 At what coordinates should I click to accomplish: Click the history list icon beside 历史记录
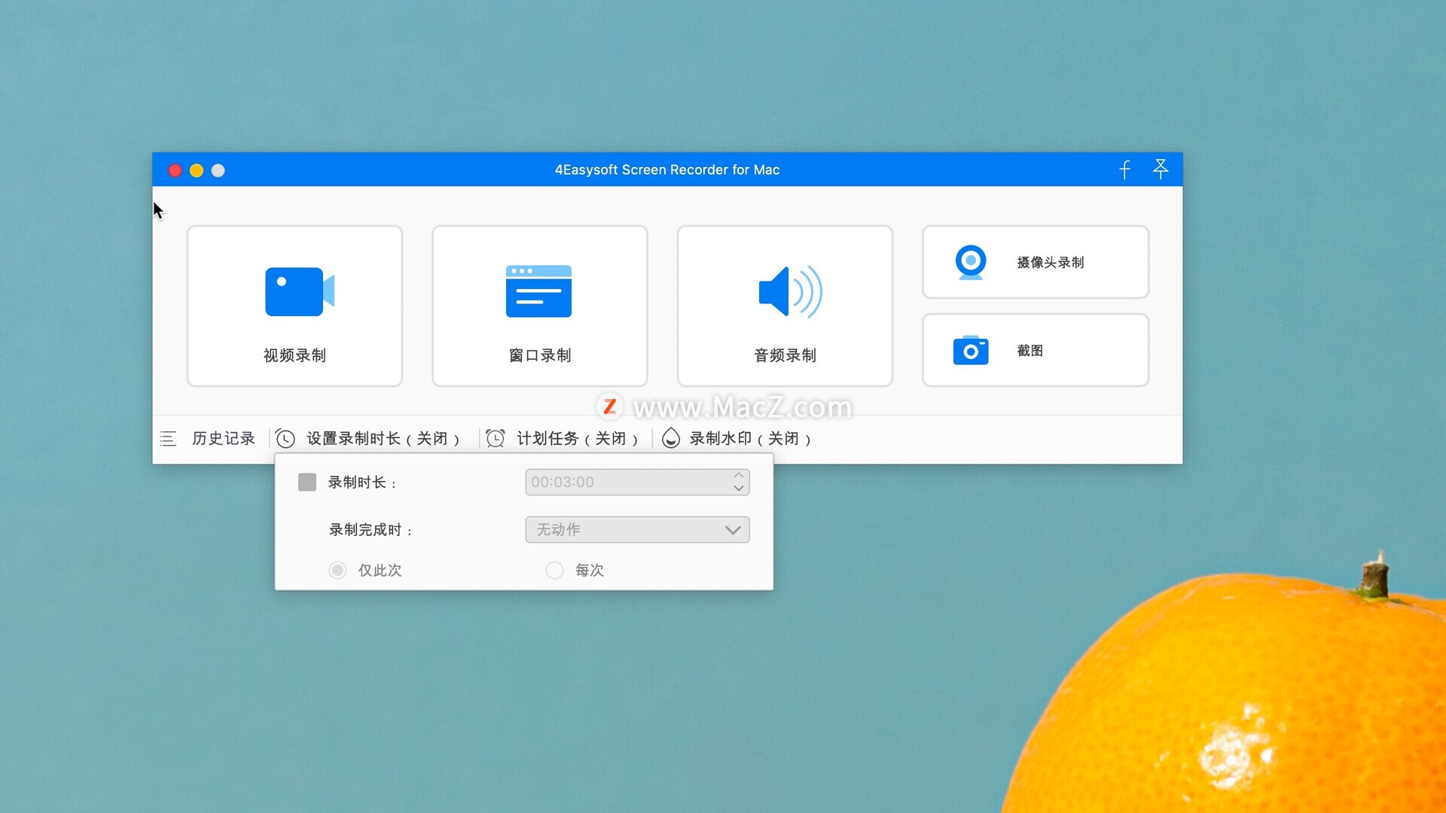pyautogui.click(x=169, y=438)
